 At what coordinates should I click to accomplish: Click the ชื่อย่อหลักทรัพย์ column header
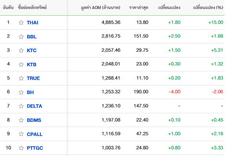click(x=32, y=7)
